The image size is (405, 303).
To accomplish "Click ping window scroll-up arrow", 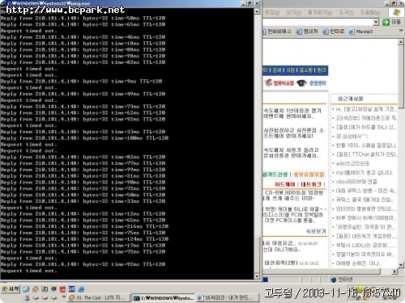I will point(257,11).
